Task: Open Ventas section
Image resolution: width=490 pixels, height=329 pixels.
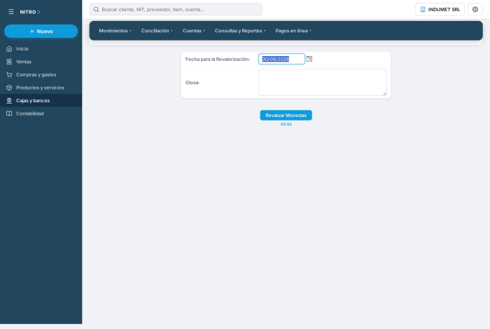Action: 41,62
